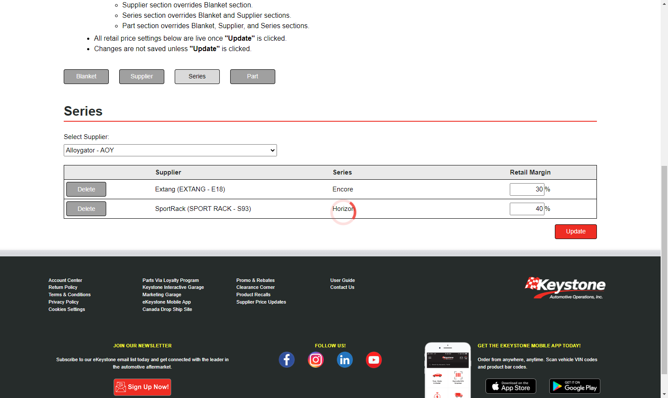Open the Privacy Policy link
668x398 pixels.
tap(64, 302)
